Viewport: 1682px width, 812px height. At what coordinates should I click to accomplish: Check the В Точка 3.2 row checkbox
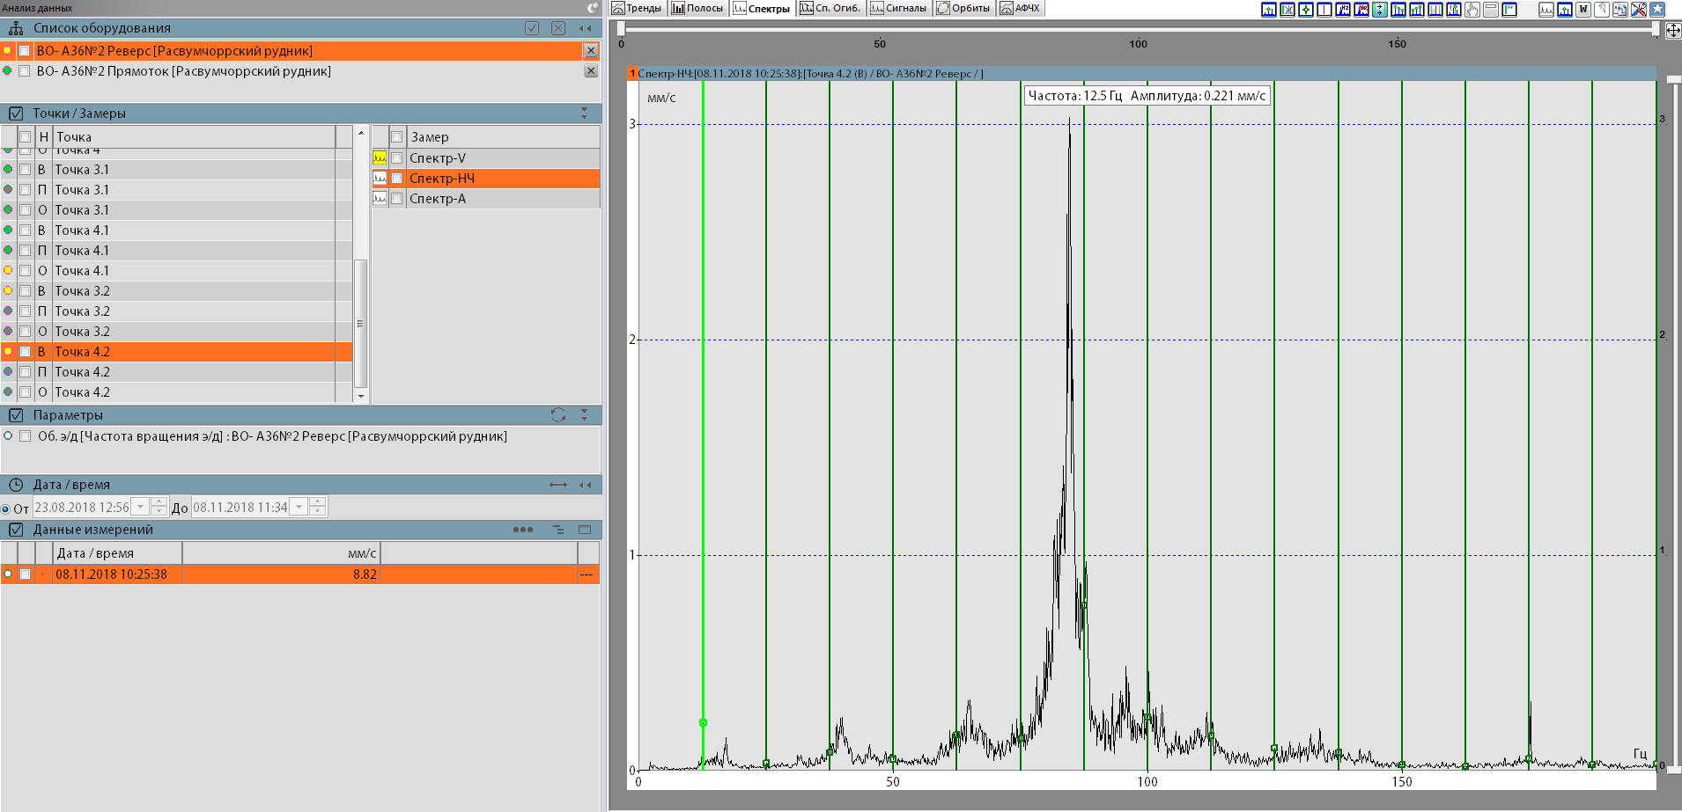(26, 291)
